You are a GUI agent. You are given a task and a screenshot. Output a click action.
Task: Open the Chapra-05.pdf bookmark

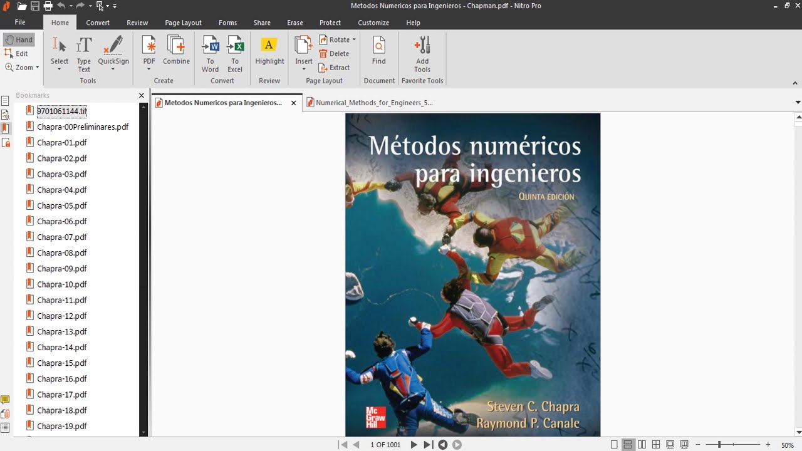(62, 205)
